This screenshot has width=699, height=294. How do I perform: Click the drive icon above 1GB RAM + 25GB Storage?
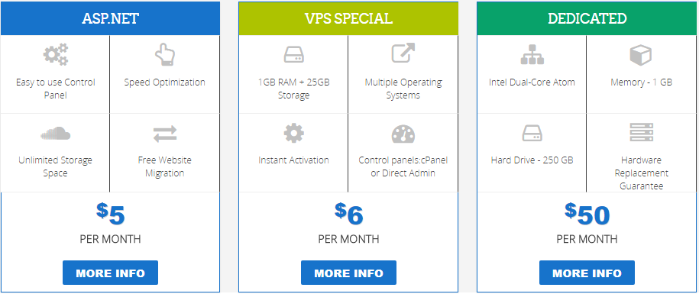click(x=294, y=55)
